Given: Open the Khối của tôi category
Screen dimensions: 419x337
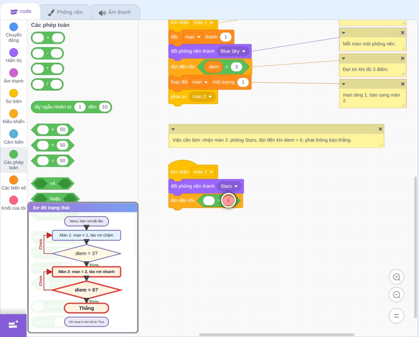Looking at the screenshot, I should tap(13, 203).
